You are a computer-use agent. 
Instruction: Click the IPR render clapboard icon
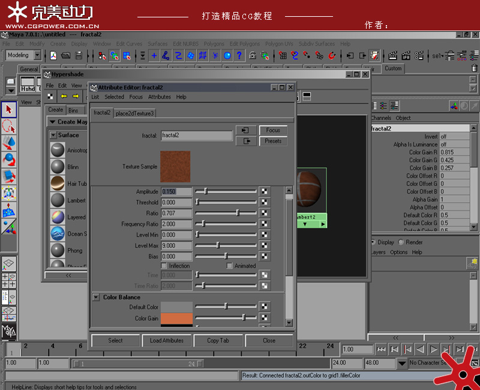click(406, 55)
